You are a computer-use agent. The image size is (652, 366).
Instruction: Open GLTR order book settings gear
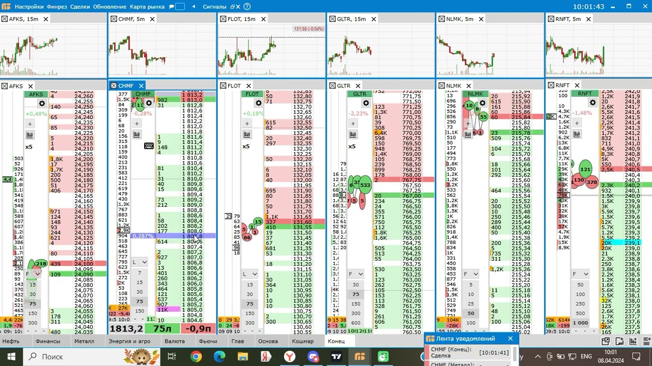pyautogui.click(x=366, y=103)
